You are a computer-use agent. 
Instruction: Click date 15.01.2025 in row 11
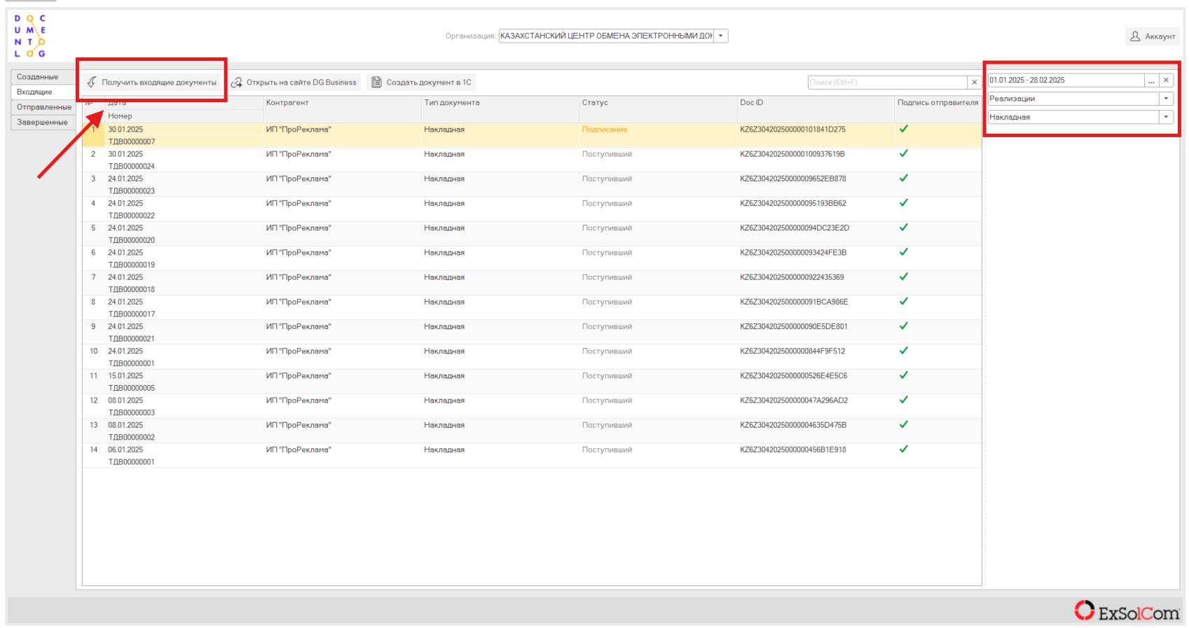tap(125, 376)
